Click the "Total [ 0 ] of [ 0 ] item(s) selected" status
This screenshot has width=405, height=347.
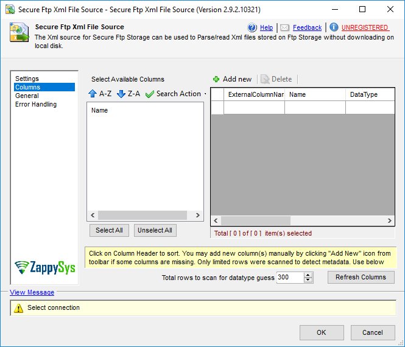pyautogui.click(x=263, y=233)
